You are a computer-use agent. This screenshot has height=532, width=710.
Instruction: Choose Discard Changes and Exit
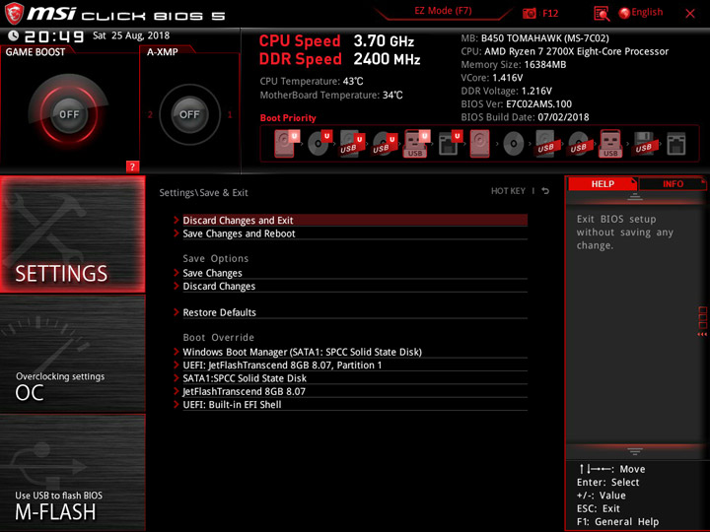click(355, 221)
